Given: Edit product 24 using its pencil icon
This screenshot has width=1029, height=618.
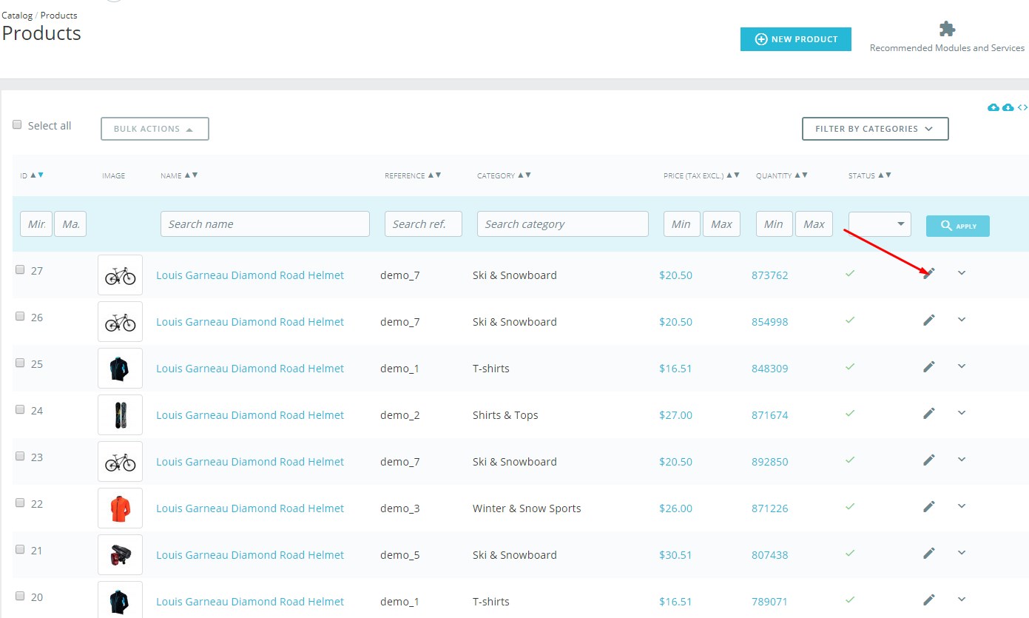Looking at the screenshot, I should coord(929,413).
